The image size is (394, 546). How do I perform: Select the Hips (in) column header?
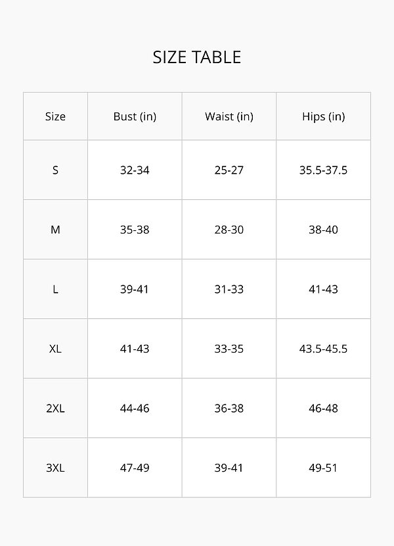(323, 116)
